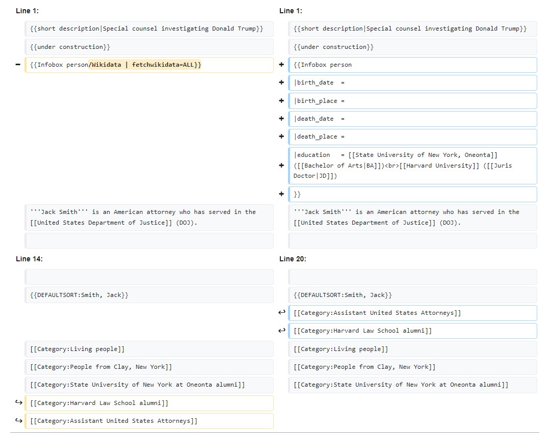Click the highlighted "/Wikidata | fetchwikidata=ALL}}" removed text

point(145,65)
